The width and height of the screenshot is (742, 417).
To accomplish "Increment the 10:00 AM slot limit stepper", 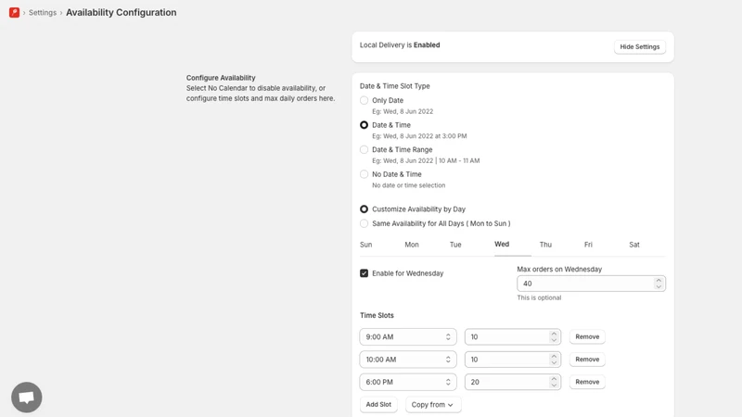I will pyautogui.click(x=554, y=356).
